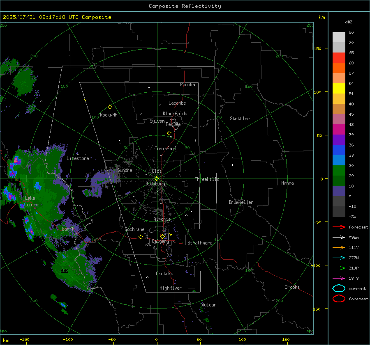Click the Hanna town label
Image resolution: width=370 pixels, height=345 pixels.
point(287,183)
